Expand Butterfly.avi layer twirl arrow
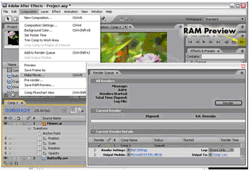Viewport: 249px width, 171px height. pos(24,158)
